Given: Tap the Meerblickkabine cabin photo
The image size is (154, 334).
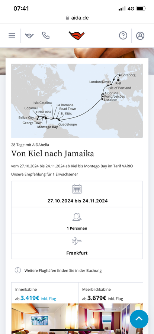Looking at the screenshot, I should [x=110, y=319].
